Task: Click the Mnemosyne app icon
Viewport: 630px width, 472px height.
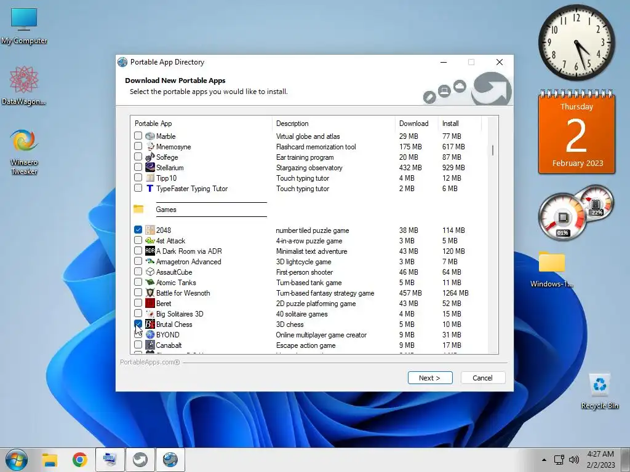Action: coord(150,146)
